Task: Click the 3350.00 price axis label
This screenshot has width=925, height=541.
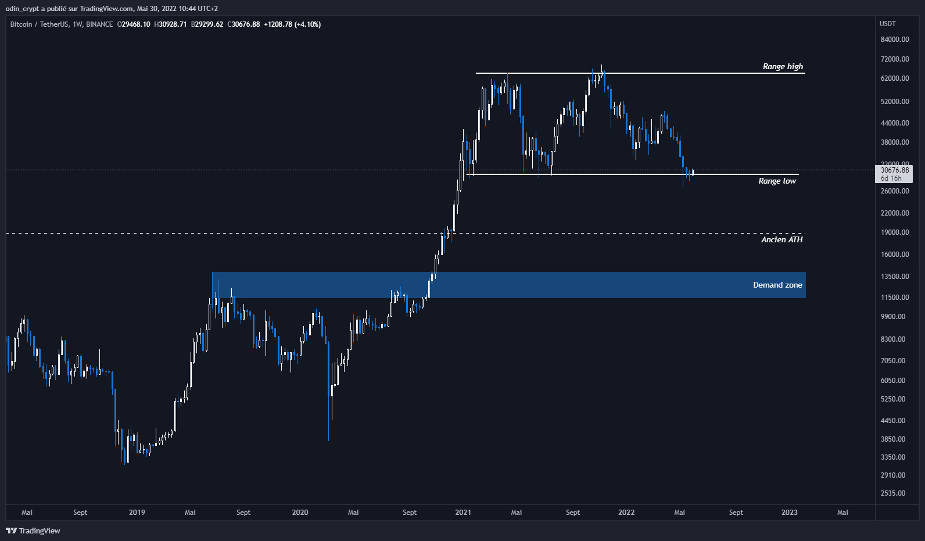Action: (x=893, y=457)
